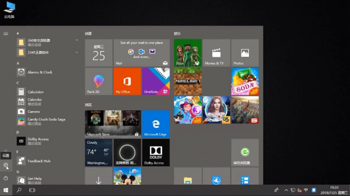Click the calendar tile showing 25
The height and width of the screenshot is (196, 350).
click(x=99, y=53)
